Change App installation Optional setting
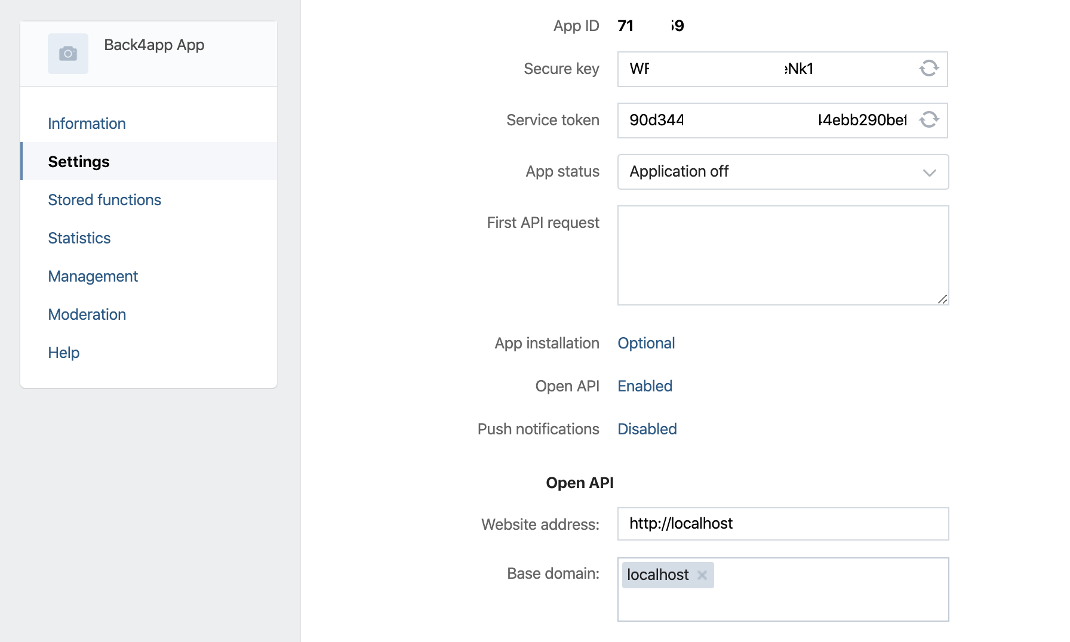This screenshot has height=642, width=1070. 646,343
